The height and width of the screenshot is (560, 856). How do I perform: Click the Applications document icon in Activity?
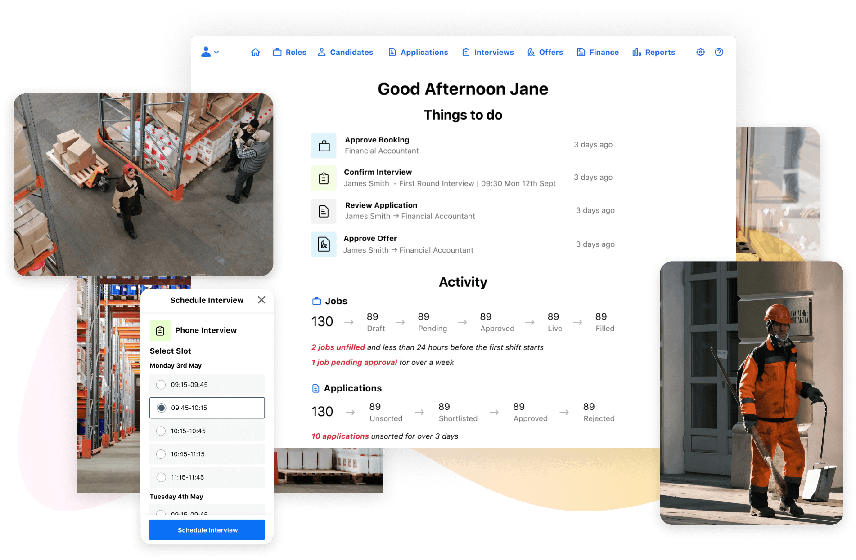click(316, 388)
